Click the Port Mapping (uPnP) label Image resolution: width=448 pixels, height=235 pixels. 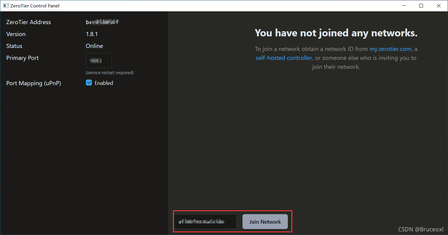(x=34, y=83)
